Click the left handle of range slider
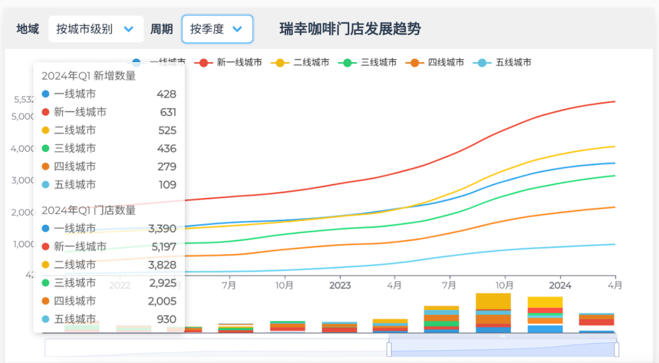 (389, 349)
